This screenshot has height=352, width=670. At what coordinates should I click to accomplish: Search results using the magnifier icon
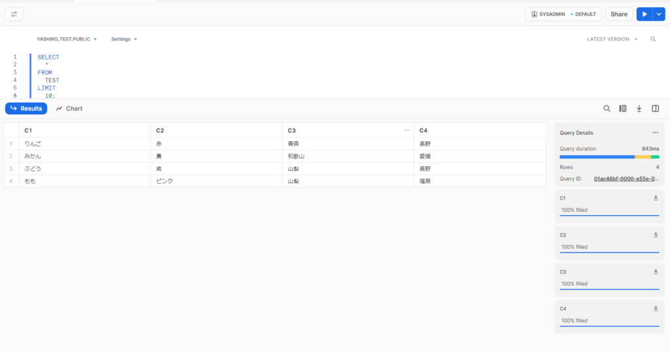(607, 109)
